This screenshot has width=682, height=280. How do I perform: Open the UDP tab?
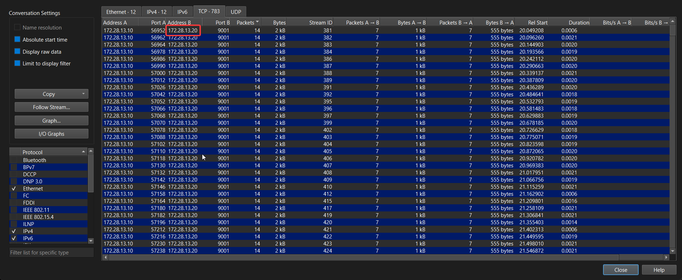(236, 12)
